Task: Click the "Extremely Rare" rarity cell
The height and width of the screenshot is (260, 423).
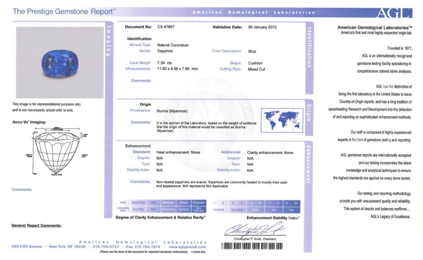Action: pyautogui.click(x=123, y=209)
